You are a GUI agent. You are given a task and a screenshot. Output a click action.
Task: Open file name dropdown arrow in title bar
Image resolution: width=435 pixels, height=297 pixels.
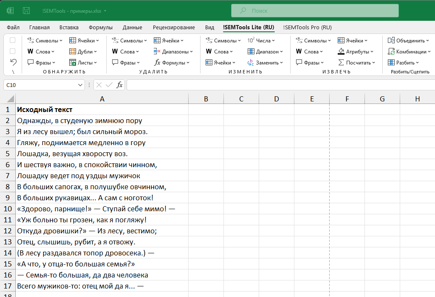click(105, 11)
